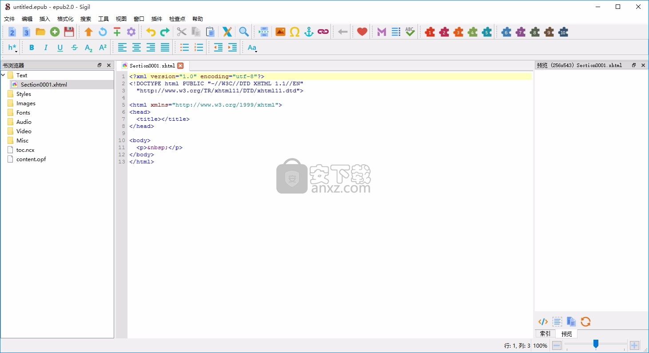
Task: Open the purple gear settings icon
Action: coord(131,32)
